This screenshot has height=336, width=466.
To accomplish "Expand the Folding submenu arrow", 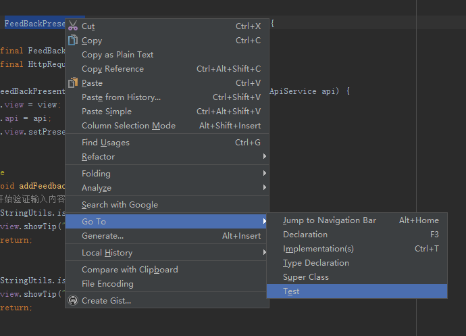I will click(265, 174).
